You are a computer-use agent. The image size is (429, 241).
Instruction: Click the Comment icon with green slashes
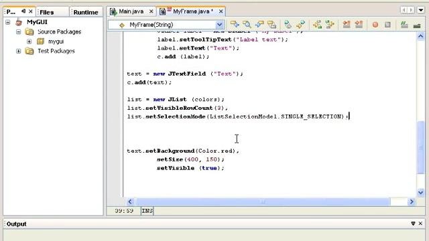coord(404,25)
